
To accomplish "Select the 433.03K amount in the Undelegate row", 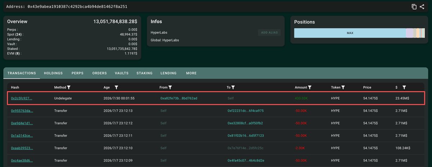I will point(301,98).
